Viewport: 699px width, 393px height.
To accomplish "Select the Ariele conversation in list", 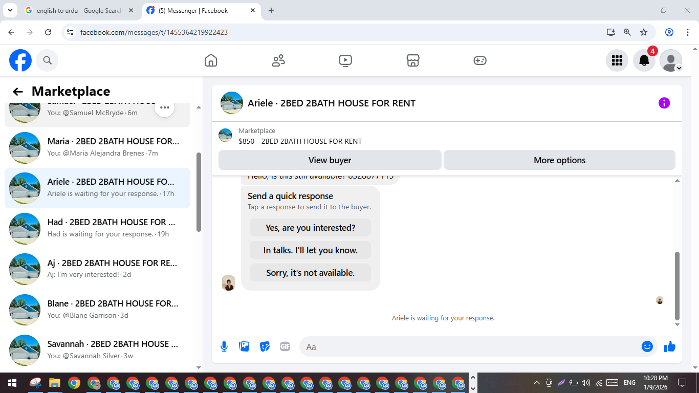I will pos(97,188).
